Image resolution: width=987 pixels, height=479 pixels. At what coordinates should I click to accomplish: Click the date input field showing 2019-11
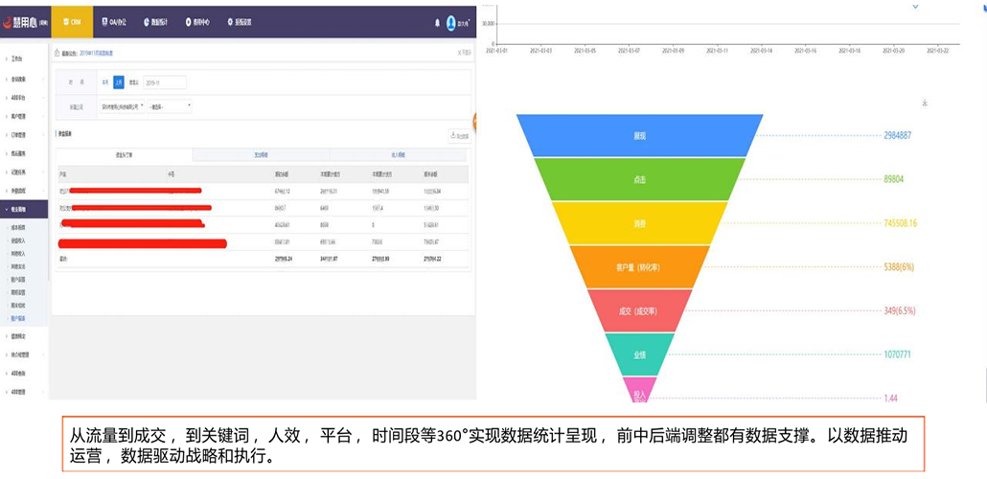coord(165,82)
